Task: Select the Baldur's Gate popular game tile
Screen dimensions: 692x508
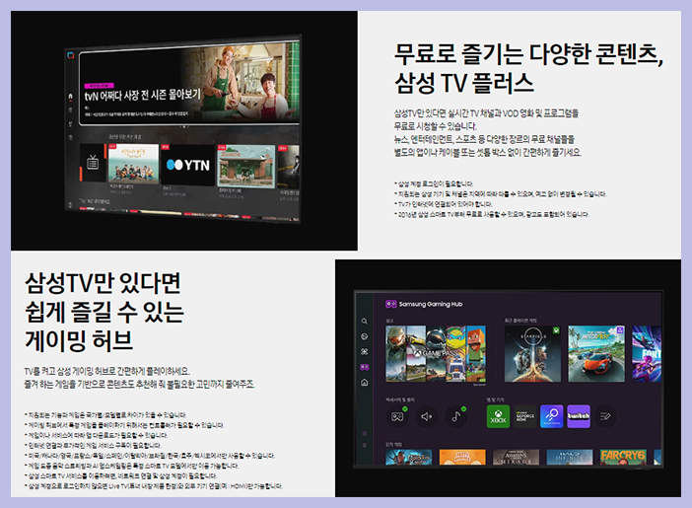Action: click(409, 457)
